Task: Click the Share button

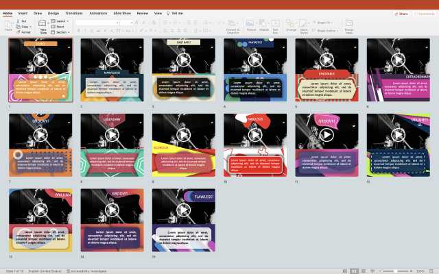Action: (x=401, y=13)
